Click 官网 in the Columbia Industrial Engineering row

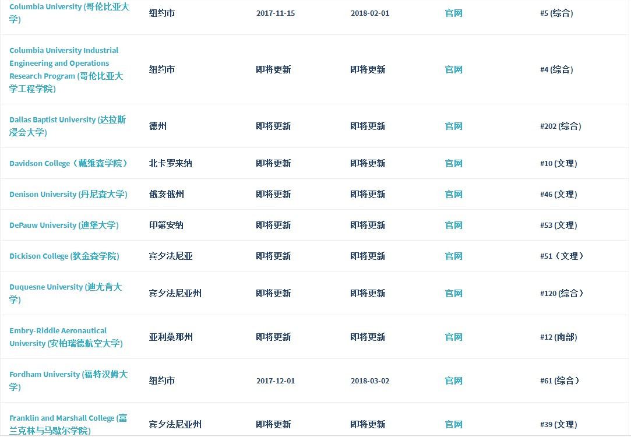[453, 69]
